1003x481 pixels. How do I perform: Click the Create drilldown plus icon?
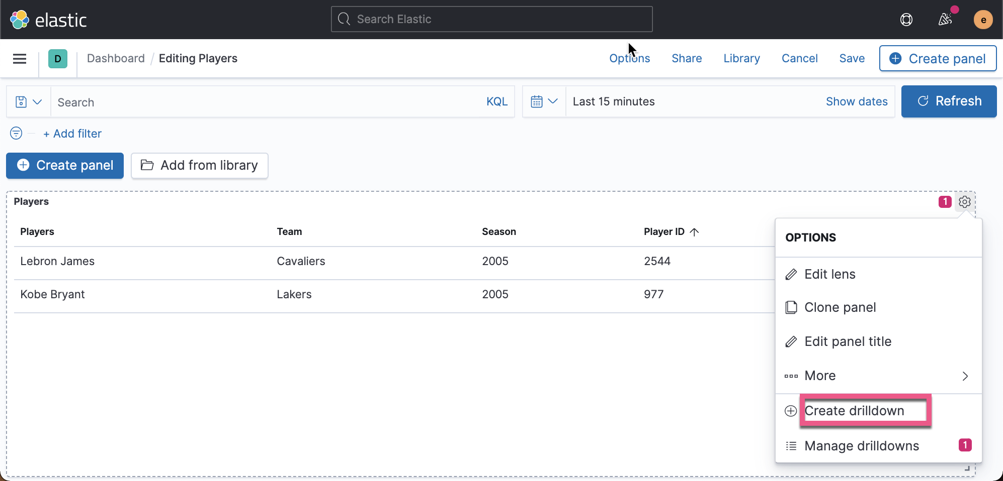(791, 411)
